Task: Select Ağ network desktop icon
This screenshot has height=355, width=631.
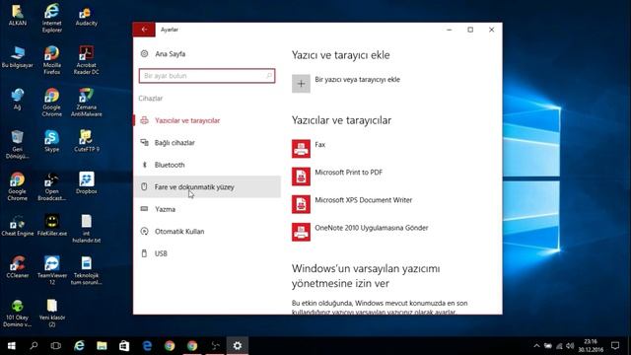Action: tap(18, 99)
